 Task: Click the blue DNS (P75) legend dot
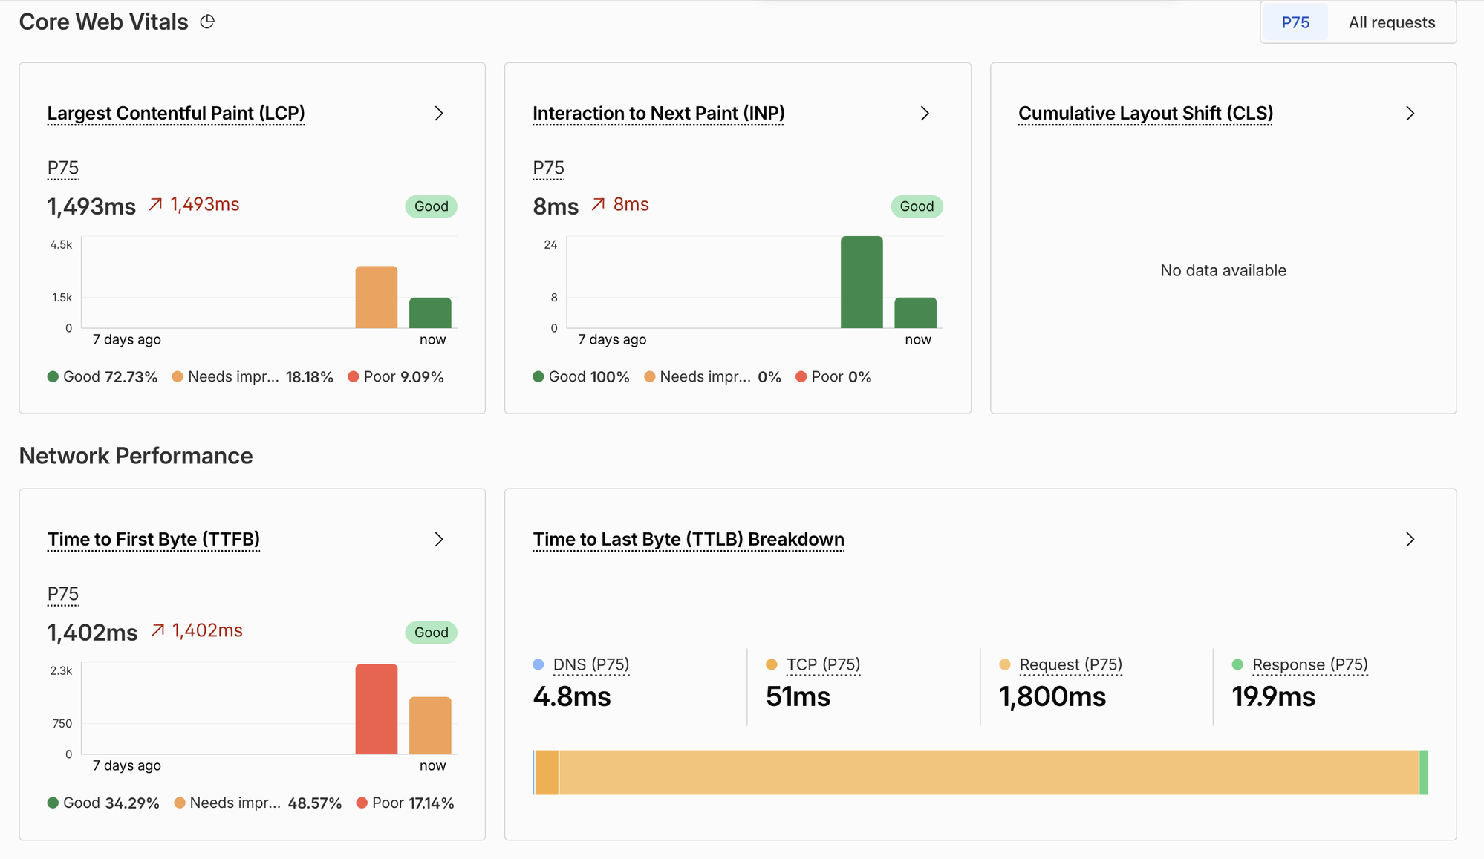point(538,664)
